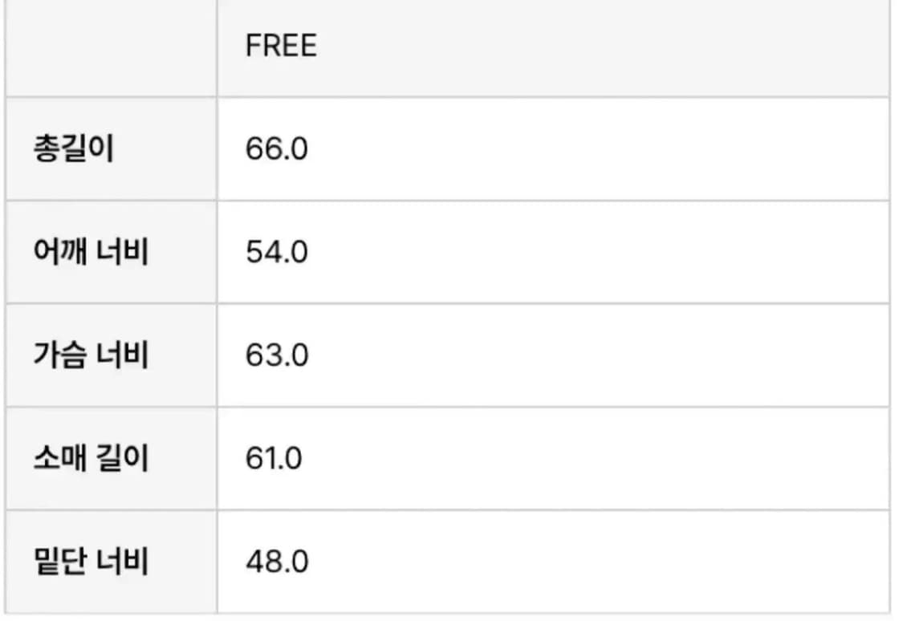Viewport: 903px width, 621px height.
Task: Select the 어깨 너비 row label
Action: [91, 253]
